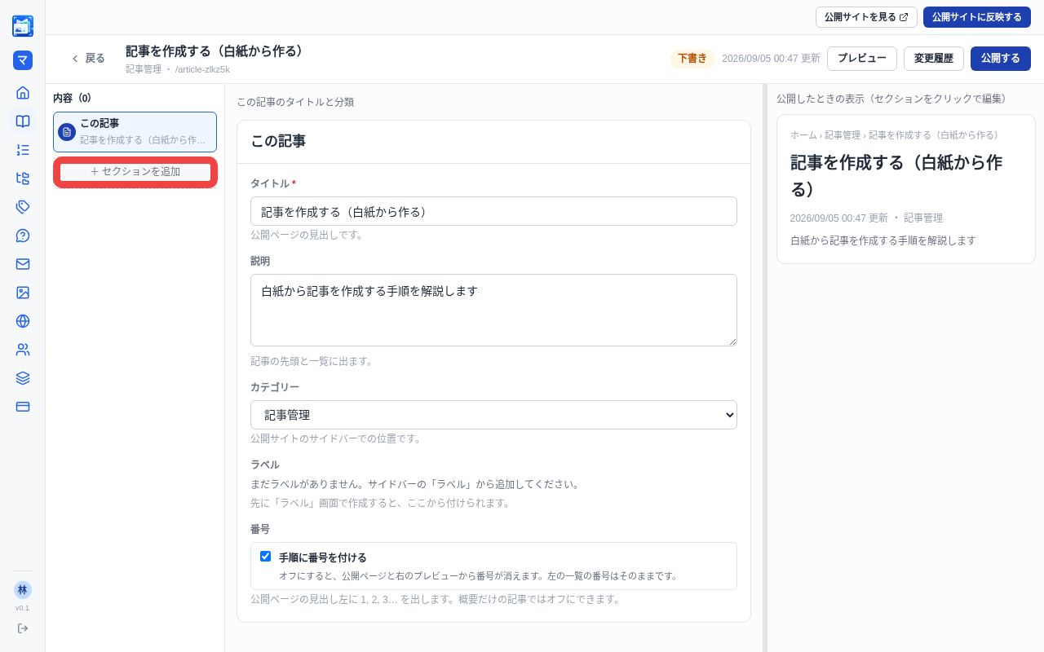Click the 内容（0） heading
Image resolution: width=1044 pixels, height=652 pixels.
[73, 98]
